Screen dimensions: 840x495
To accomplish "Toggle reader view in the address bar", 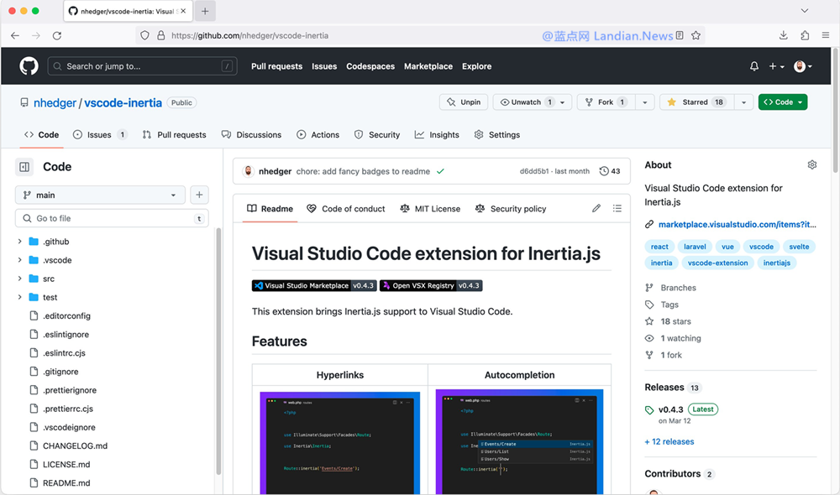I will click(x=680, y=35).
